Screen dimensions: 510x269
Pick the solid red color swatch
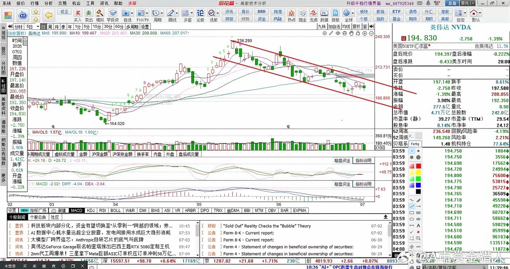pos(418,166)
